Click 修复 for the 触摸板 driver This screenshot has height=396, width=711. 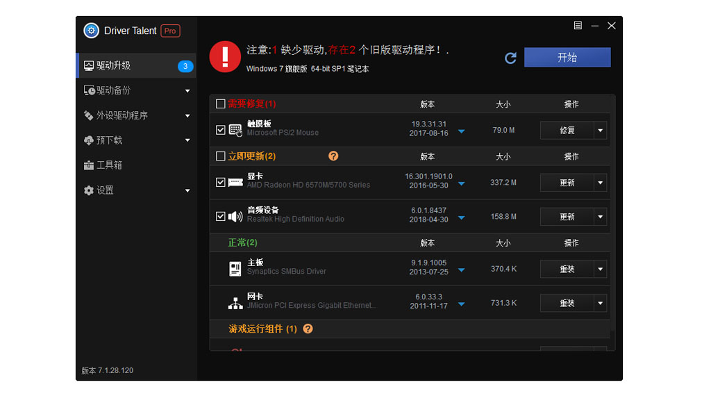point(567,131)
